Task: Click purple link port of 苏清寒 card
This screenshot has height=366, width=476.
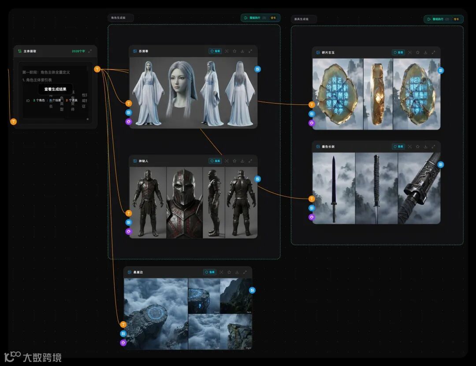Action: pos(129,122)
